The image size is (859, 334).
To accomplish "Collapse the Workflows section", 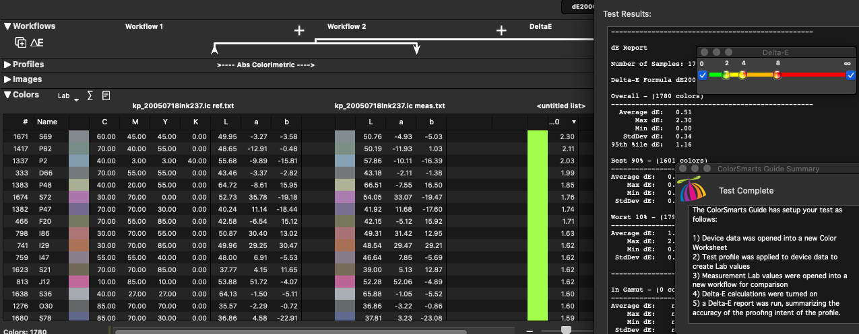I will click(7, 26).
